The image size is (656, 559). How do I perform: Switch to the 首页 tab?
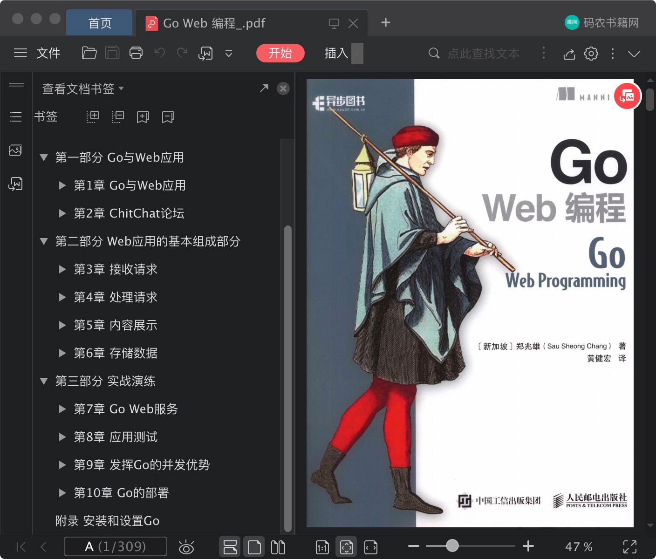click(100, 23)
